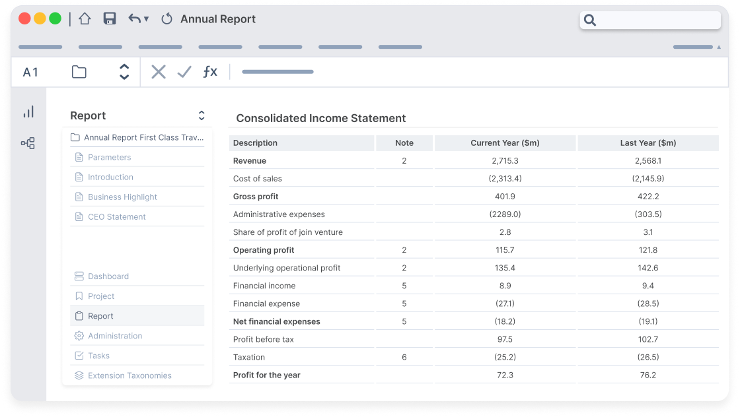Cancel formula entry with the X icon
Screen dimensions: 740x417
(157, 71)
